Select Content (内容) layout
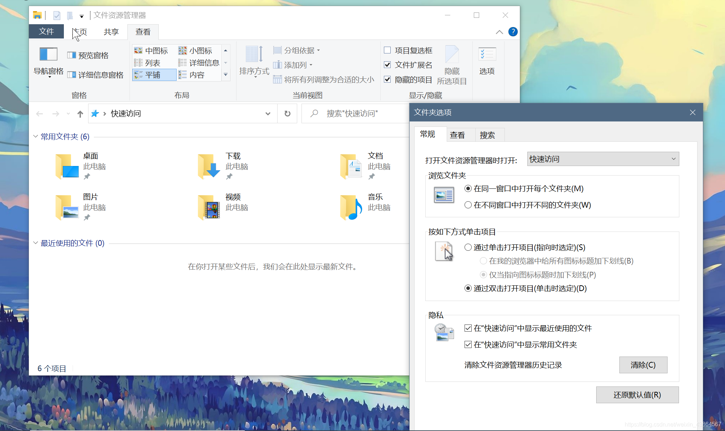The height and width of the screenshot is (431, 725). [192, 75]
